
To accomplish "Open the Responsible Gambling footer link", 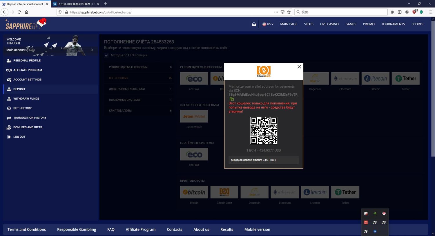I will click(77, 229).
